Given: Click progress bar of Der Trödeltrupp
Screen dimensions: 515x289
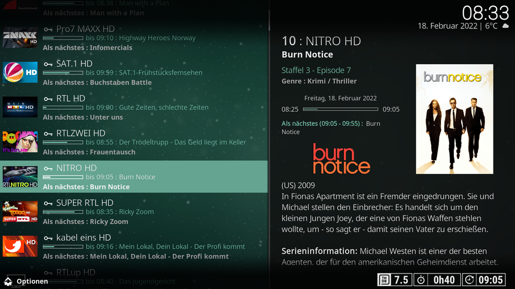Looking at the screenshot, I should 63,142.
